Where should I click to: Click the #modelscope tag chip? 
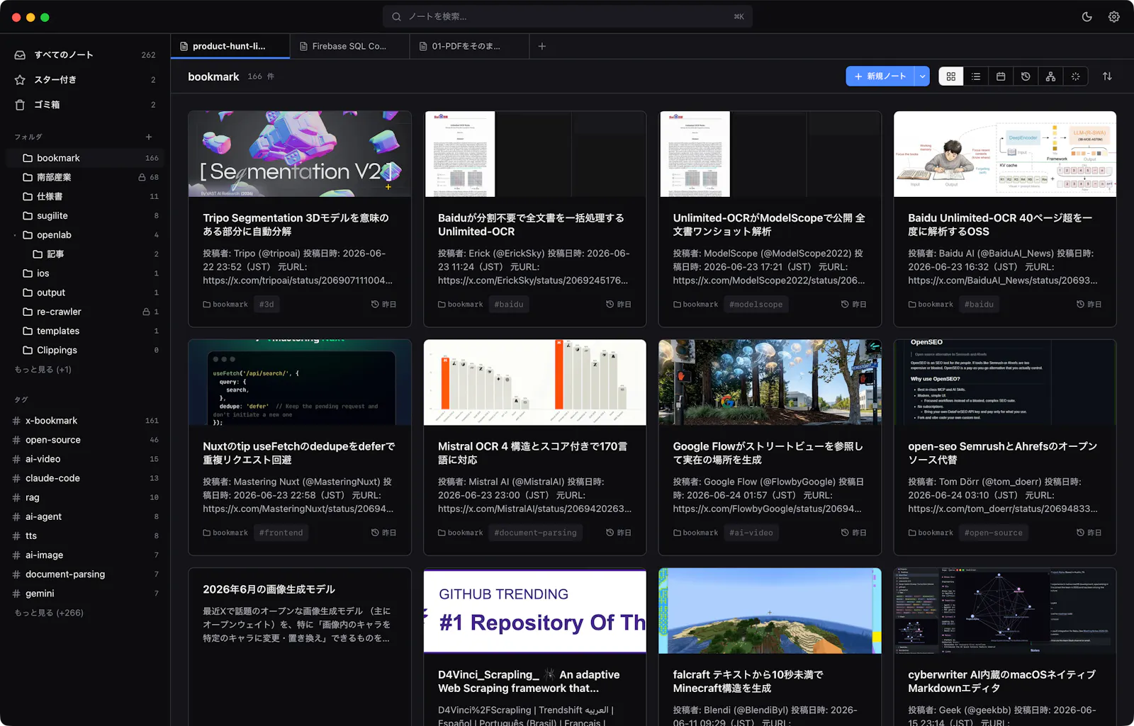tap(756, 305)
